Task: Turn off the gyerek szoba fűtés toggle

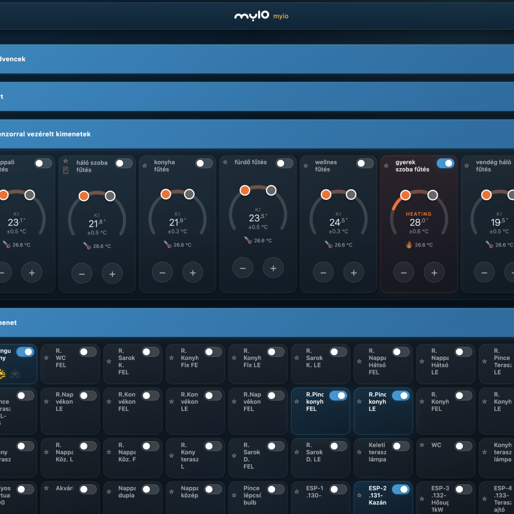Action: click(445, 163)
